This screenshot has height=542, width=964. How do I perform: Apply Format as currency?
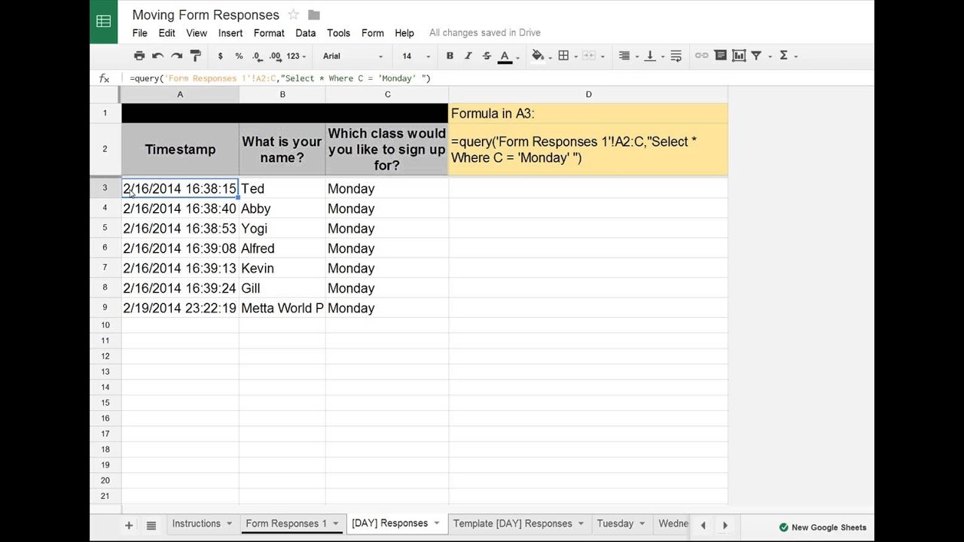219,56
